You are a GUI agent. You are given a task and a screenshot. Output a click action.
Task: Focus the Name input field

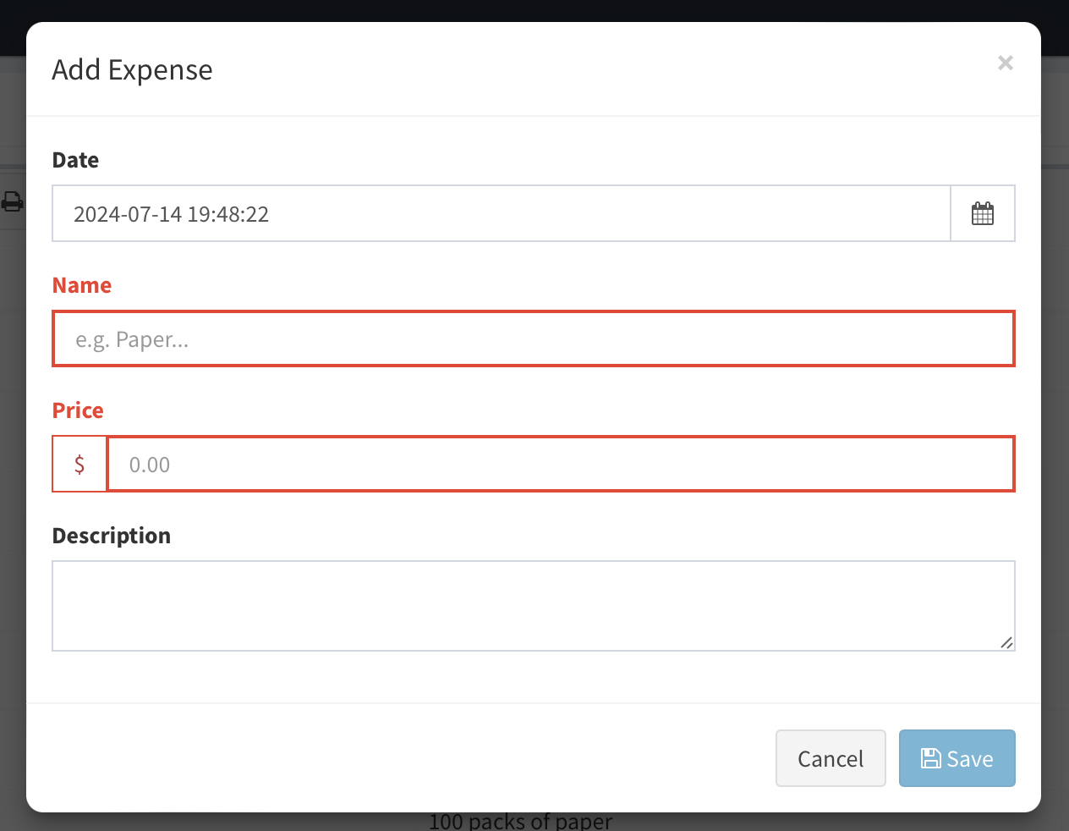[x=533, y=338]
